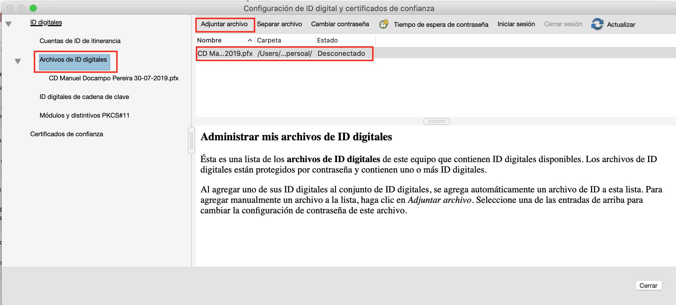Click the Cerrar button
Image resolution: width=676 pixels, height=305 pixels.
[649, 286]
